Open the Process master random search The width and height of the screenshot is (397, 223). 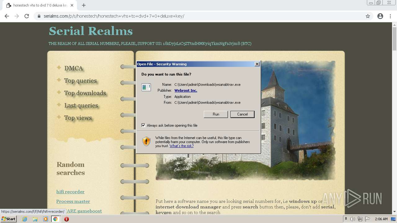click(73, 201)
